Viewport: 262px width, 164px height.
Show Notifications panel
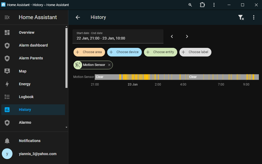click(33, 141)
